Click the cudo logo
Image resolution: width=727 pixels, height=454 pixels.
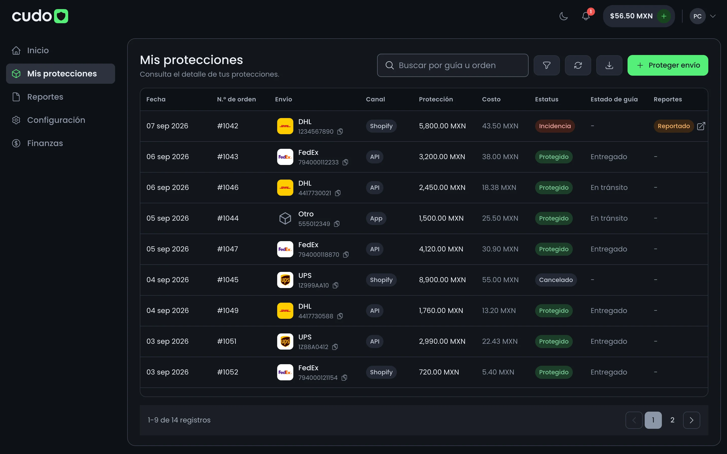point(40,16)
